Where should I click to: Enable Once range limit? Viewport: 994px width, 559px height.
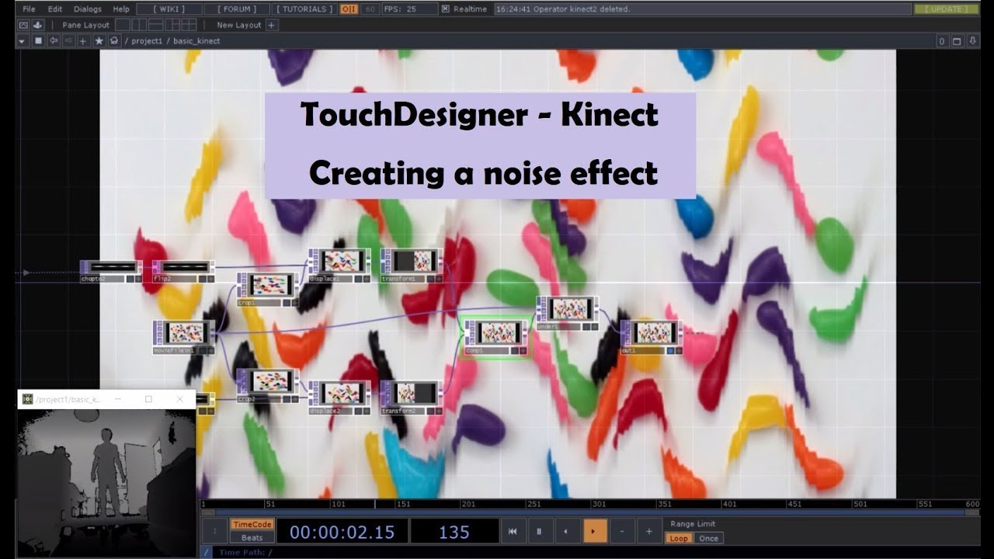(x=708, y=538)
